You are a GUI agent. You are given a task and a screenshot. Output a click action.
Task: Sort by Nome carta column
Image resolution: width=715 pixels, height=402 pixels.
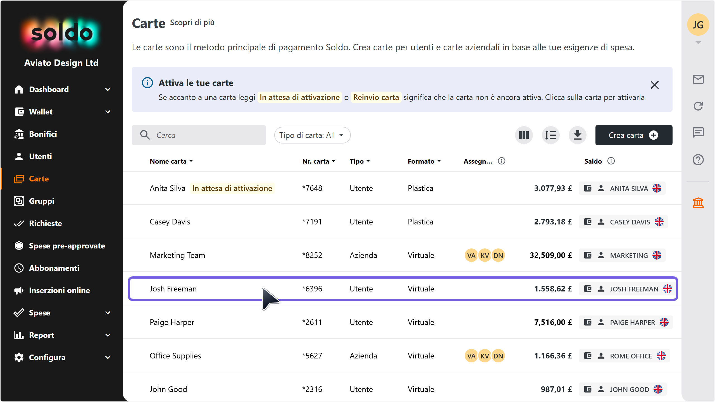[171, 161]
